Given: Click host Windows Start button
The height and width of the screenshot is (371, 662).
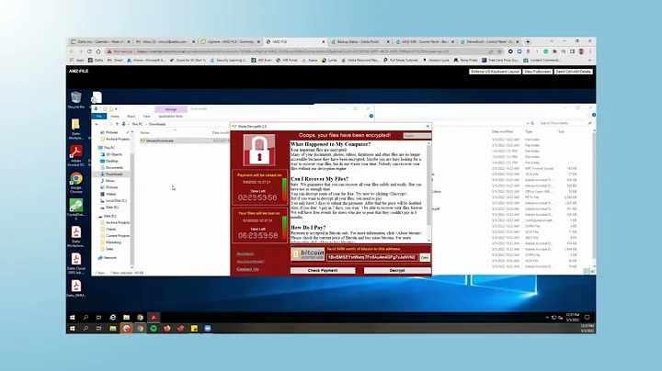Looking at the screenshot, I should (73, 329).
